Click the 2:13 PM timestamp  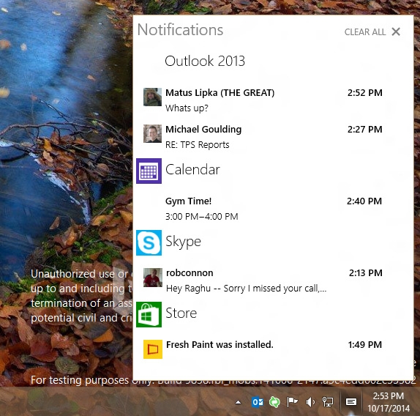click(x=365, y=273)
